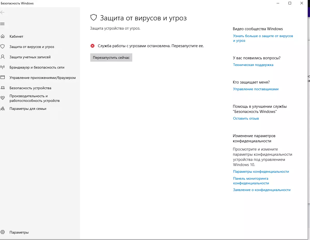Click the shield icon in the sidebar
The width and height of the screenshot is (310, 240).
pyautogui.click(x=3, y=46)
